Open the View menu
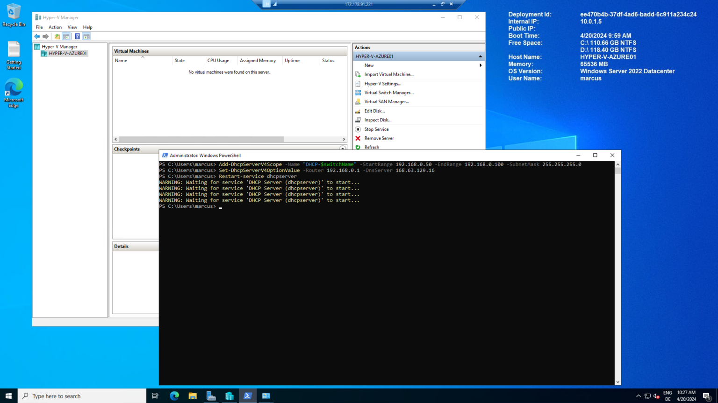The width and height of the screenshot is (718, 403). pyautogui.click(x=72, y=27)
